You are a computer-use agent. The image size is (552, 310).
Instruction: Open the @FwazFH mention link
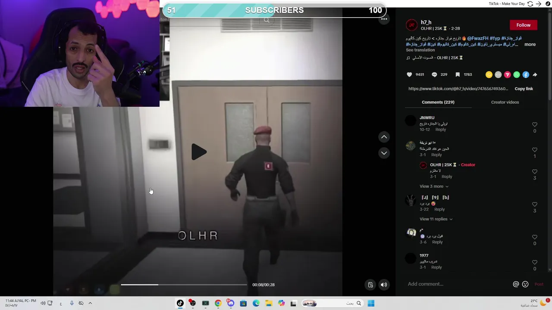pyautogui.click(x=477, y=38)
